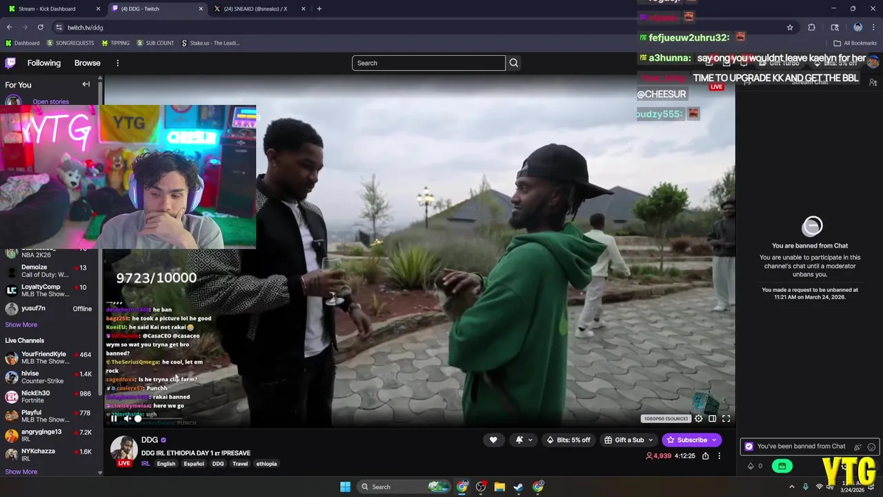Open Following tab

(x=44, y=63)
